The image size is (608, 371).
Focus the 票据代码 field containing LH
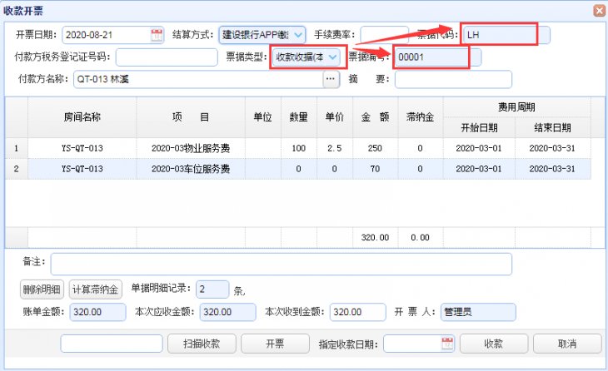(x=498, y=35)
